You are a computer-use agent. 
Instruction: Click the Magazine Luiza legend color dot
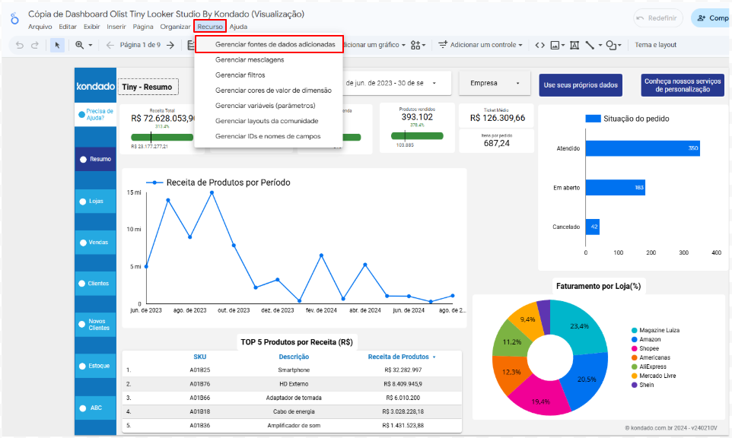[634, 330]
